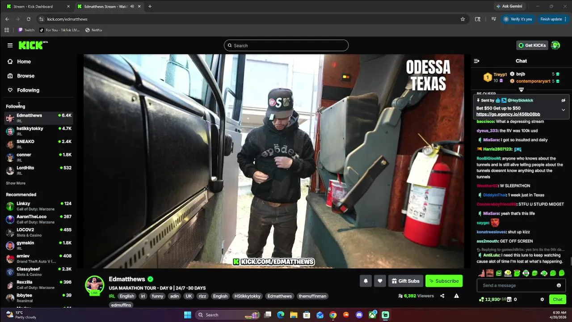Reload the page
Viewport: 572px width, 322px height.
coord(29,19)
